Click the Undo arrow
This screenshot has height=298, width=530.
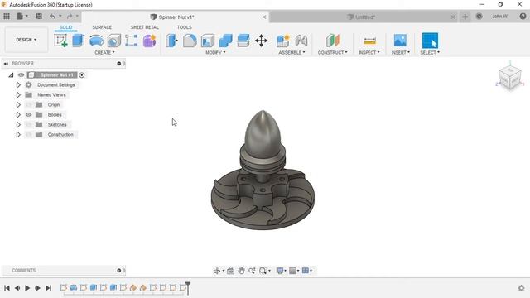(52, 17)
